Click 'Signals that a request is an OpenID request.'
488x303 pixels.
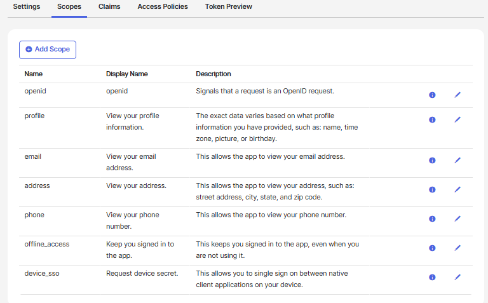tap(265, 91)
